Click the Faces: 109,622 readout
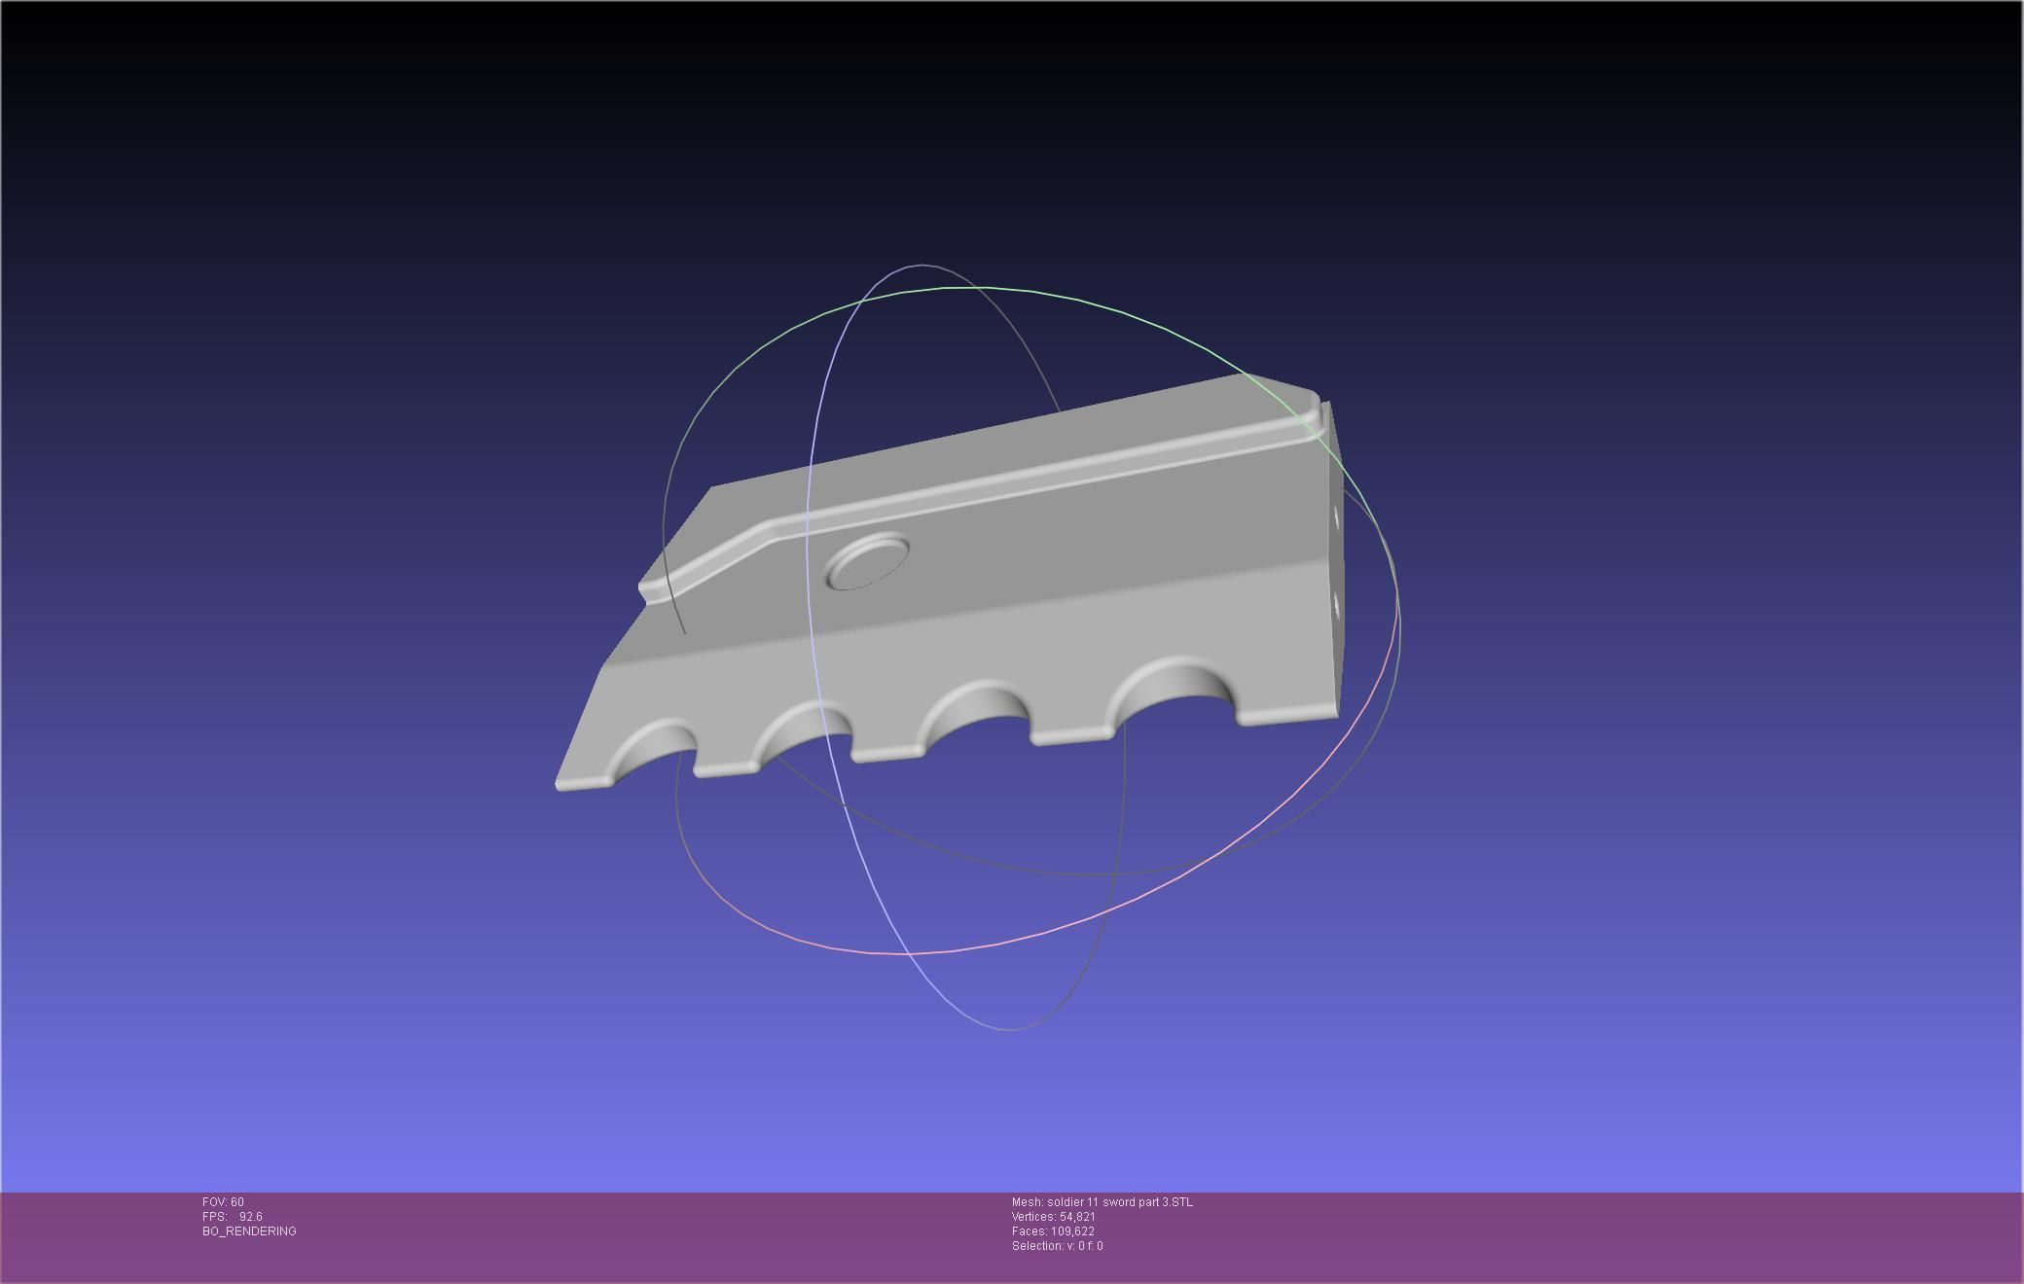Viewport: 2024px width, 1284px height. point(1053,1231)
